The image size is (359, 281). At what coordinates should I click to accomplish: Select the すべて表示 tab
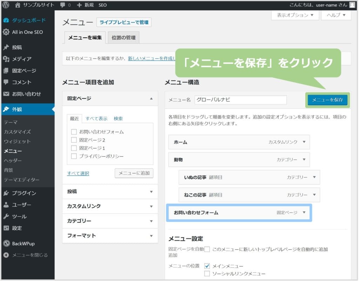point(96,119)
